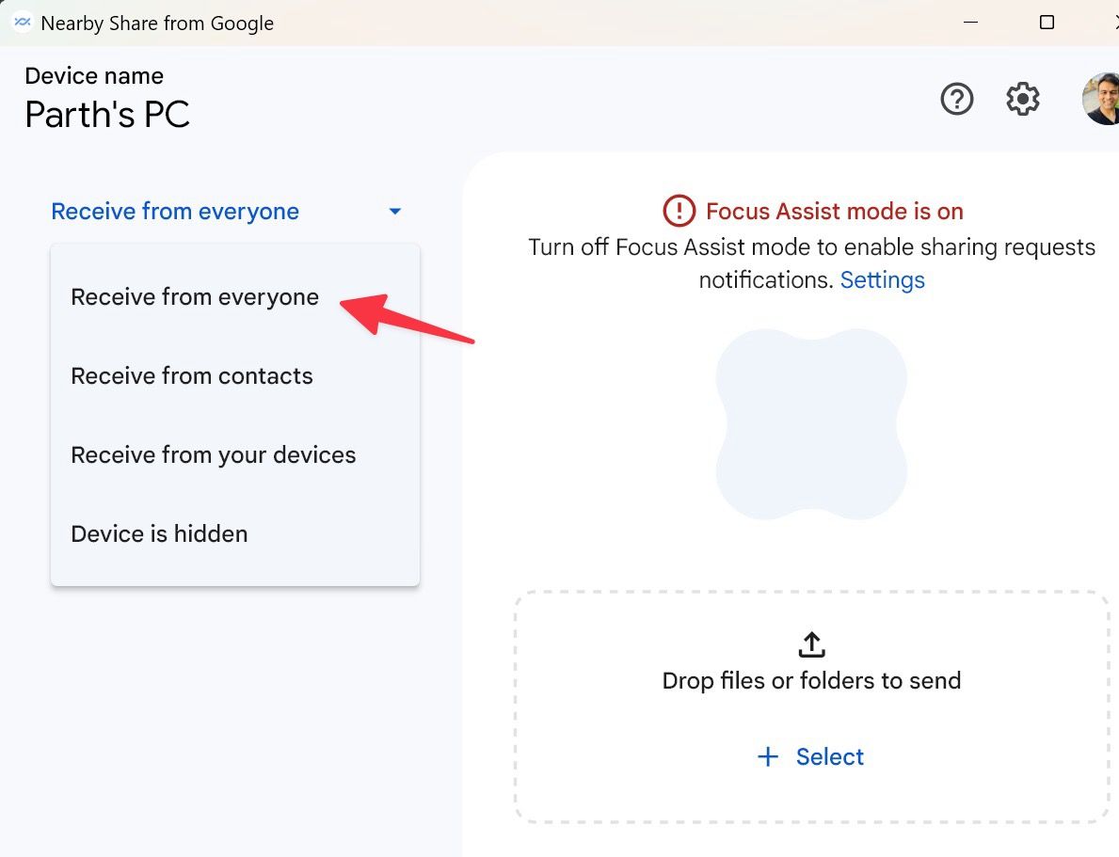Click the profile avatar picture

1101,99
